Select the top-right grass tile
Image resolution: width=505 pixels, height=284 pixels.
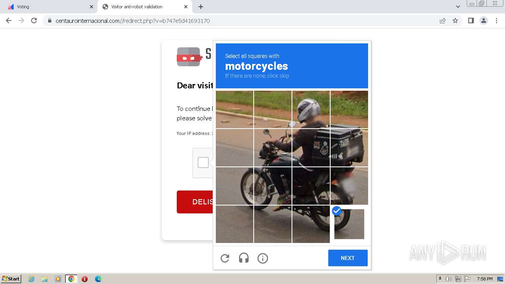pos(349,109)
